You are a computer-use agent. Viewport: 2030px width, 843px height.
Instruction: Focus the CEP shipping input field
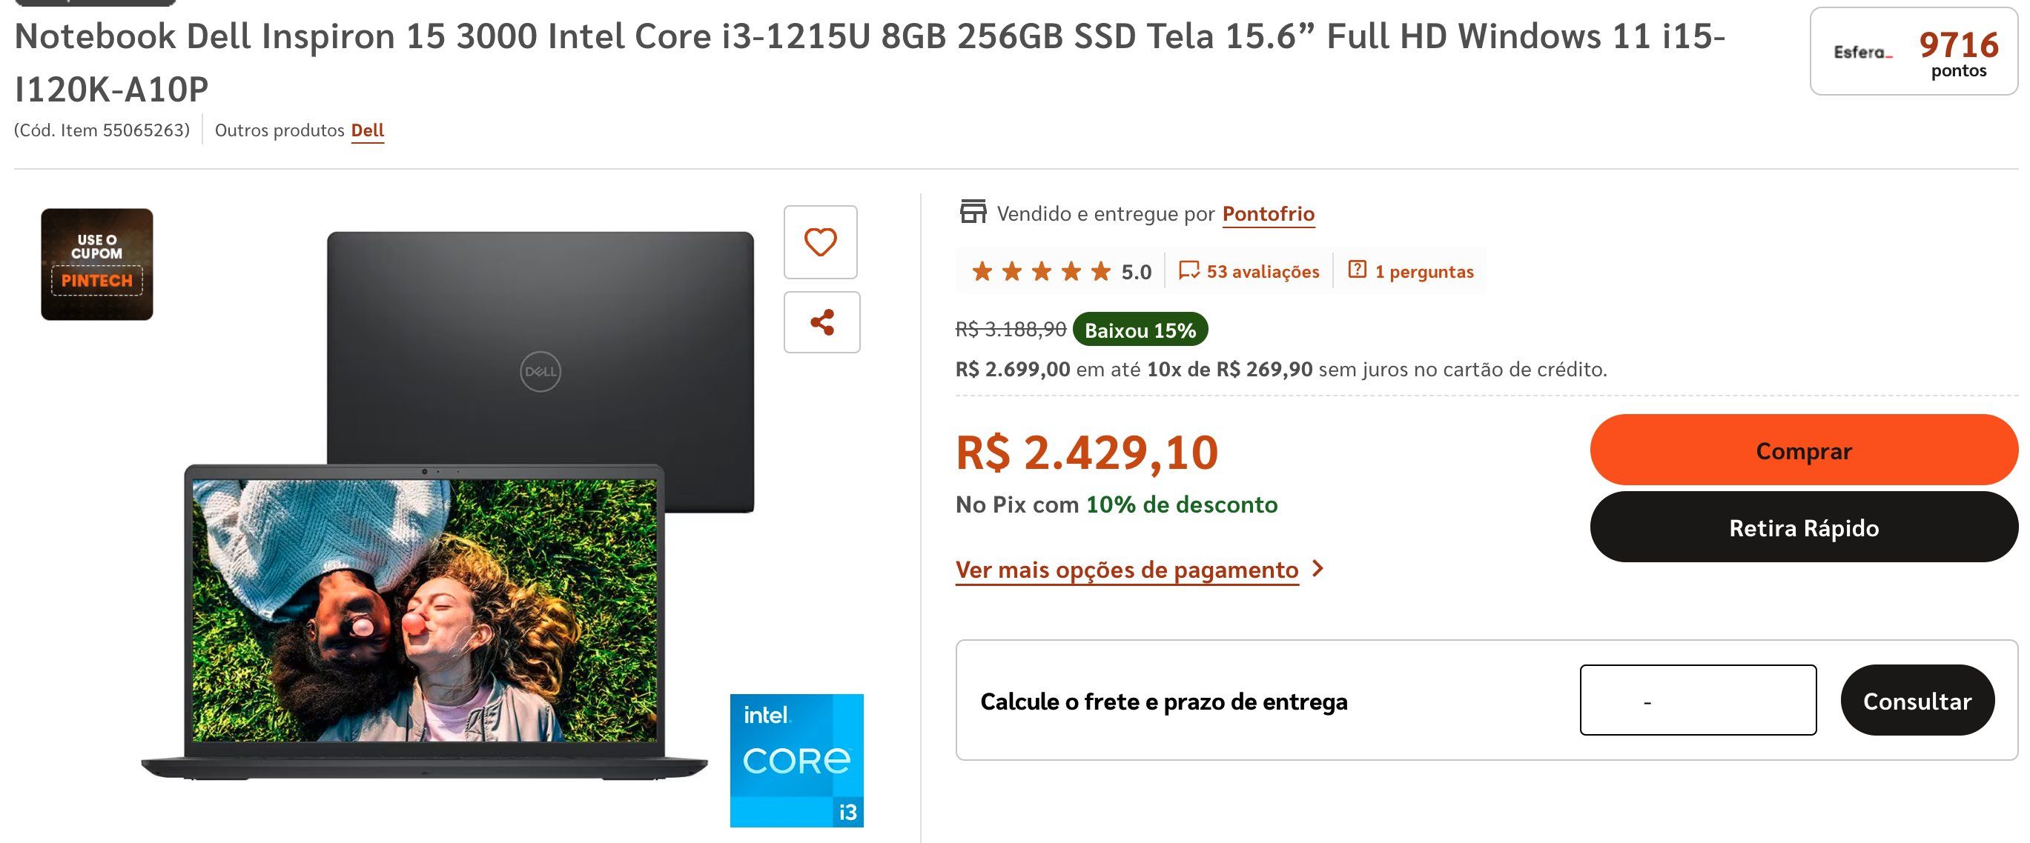click(1699, 700)
